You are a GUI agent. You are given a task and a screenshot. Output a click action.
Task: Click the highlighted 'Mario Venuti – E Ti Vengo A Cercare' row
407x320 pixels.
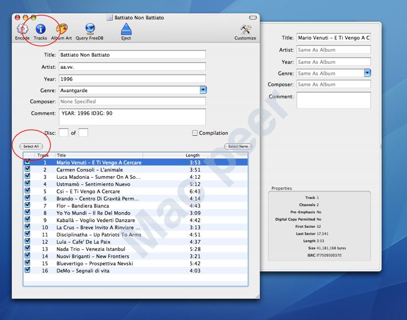136,162
